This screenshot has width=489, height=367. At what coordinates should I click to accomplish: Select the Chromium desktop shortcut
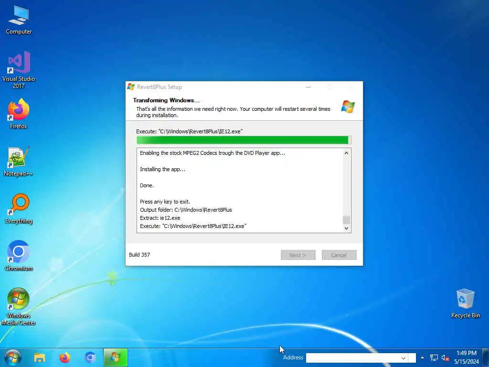point(19,256)
